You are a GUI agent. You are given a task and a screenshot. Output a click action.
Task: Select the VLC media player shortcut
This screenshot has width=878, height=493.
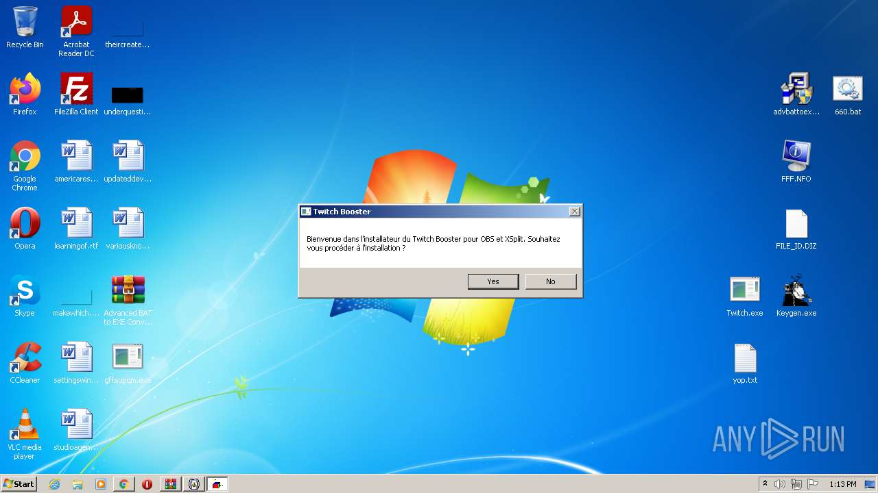pyautogui.click(x=25, y=434)
